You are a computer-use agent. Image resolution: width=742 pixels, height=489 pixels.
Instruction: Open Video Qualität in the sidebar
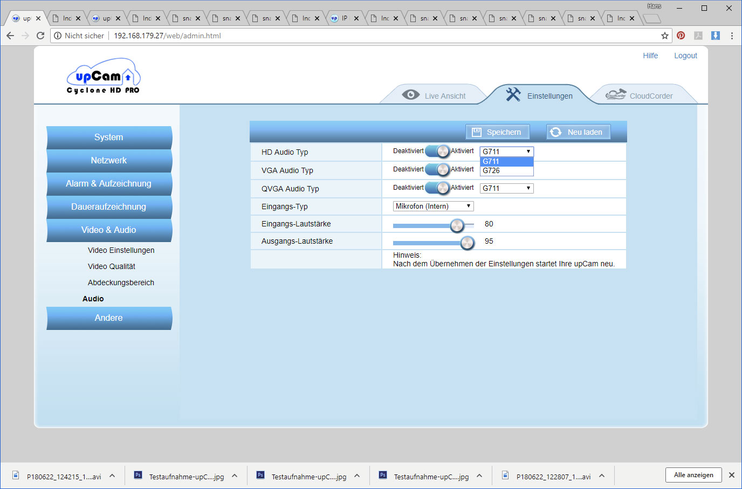click(x=112, y=266)
